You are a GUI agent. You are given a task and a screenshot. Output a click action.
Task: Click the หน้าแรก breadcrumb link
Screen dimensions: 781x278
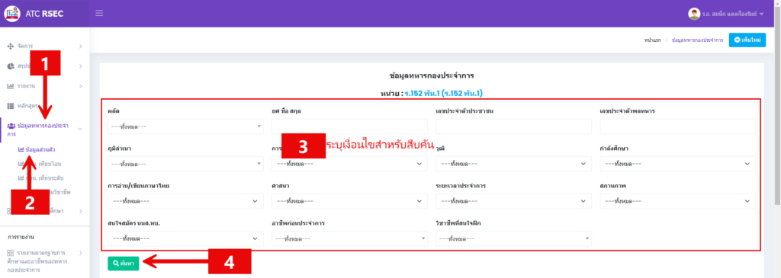pos(652,40)
